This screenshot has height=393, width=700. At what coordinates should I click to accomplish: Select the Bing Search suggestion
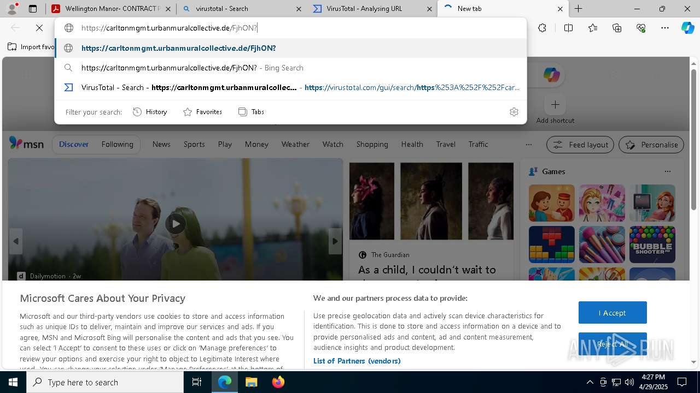pyautogui.click(x=290, y=68)
